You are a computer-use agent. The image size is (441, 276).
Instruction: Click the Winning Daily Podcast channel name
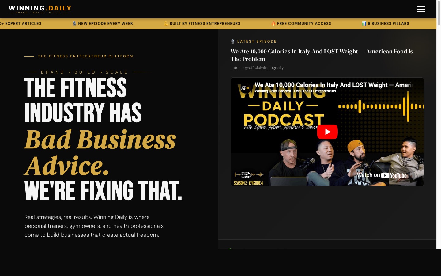[x=295, y=91]
